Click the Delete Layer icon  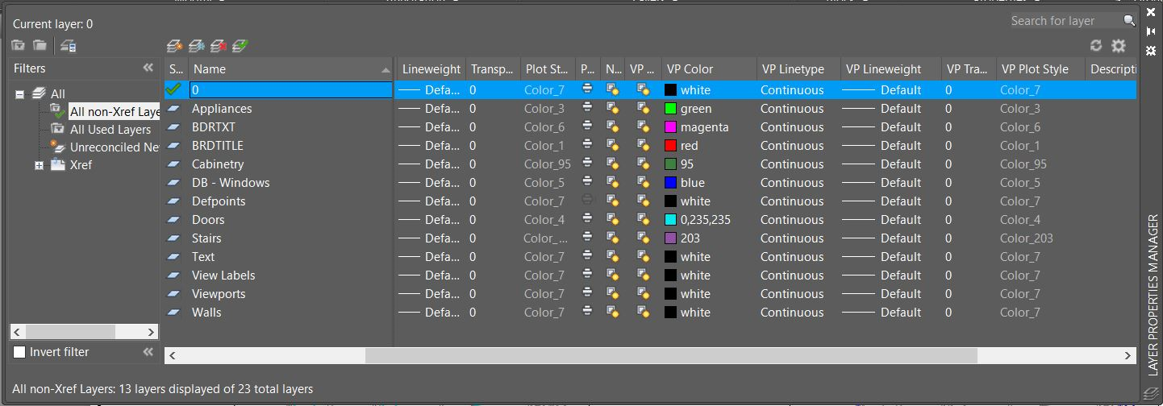pos(218,46)
